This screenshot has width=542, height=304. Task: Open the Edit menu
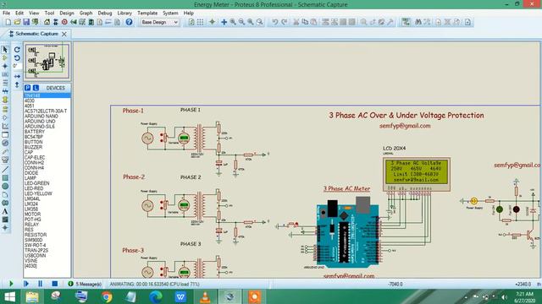(19, 14)
